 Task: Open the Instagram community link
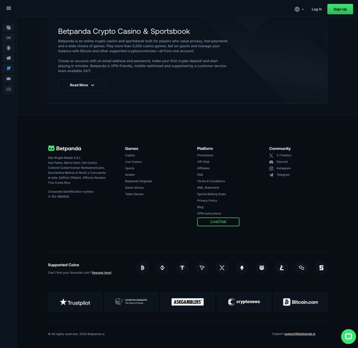[280, 169]
